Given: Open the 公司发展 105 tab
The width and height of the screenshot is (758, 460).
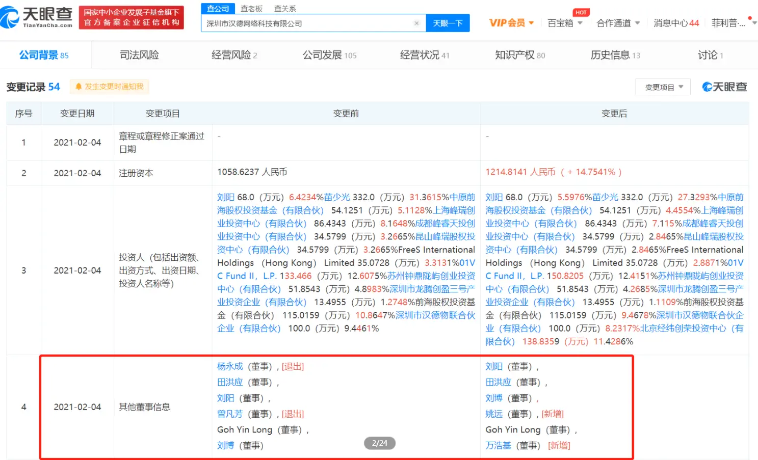Looking at the screenshot, I should pos(329,55).
